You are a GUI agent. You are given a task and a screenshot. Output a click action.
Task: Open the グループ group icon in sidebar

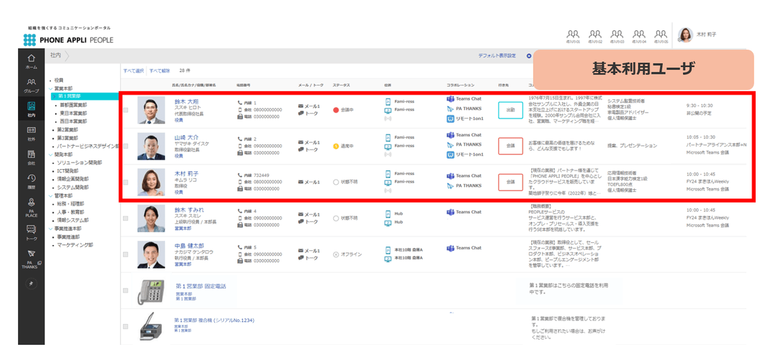pyautogui.click(x=31, y=85)
